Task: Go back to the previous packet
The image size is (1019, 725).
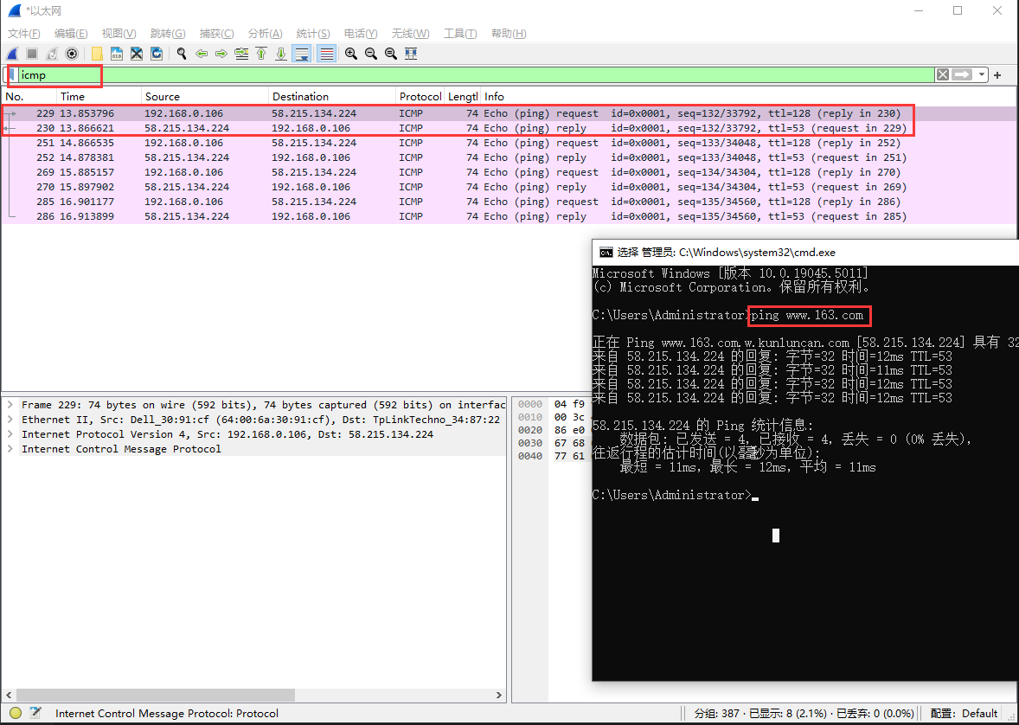Action: 202,54
